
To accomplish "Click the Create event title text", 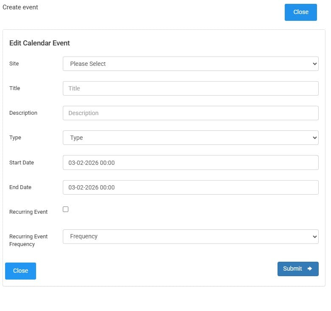I will [x=20, y=7].
